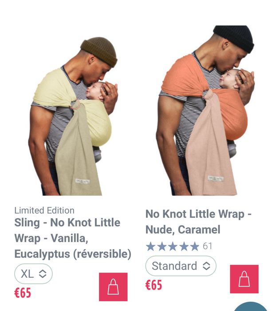Click the €65 price under Nude Caramel wrap

click(154, 285)
